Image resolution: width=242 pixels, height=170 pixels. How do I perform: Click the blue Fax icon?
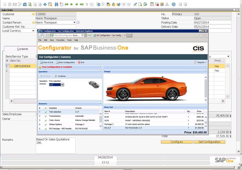coord(25,4)
